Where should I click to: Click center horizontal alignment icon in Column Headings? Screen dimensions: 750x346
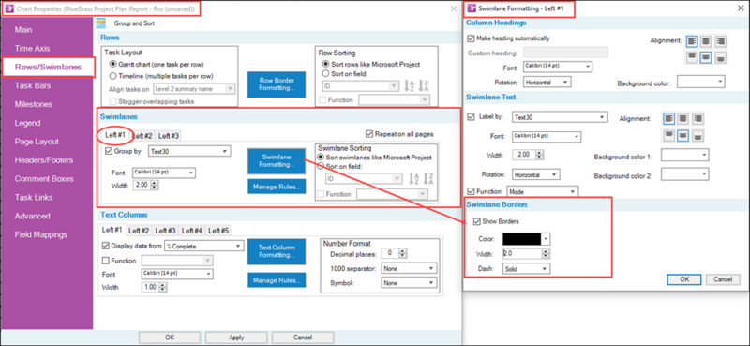tap(706, 41)
